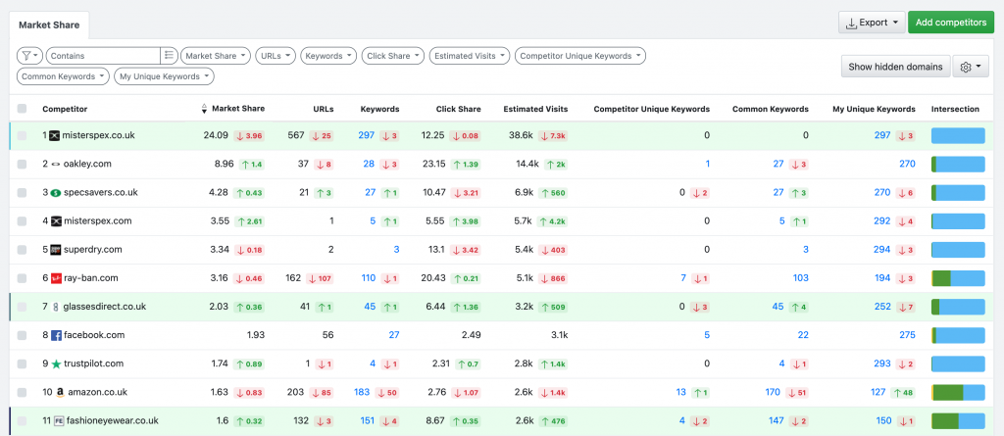Click the specsavers.co.uk green favicon
This screenshot has width=1004, height=436.
pyautogui.click(x=56, y=193)
